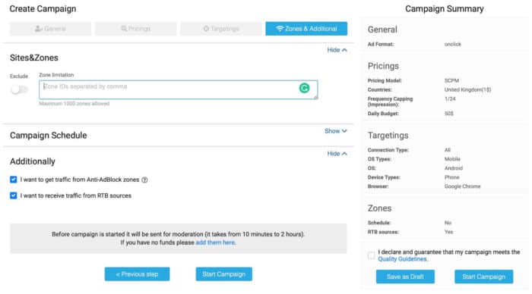This screenshot has height=294, width=532.
Task: Click the 'United Kingdom(1$)' countries value
Action: point(467,89)
